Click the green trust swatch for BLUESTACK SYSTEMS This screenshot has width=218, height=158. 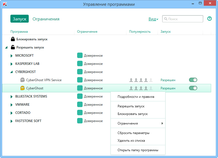(x=80, y=96)
